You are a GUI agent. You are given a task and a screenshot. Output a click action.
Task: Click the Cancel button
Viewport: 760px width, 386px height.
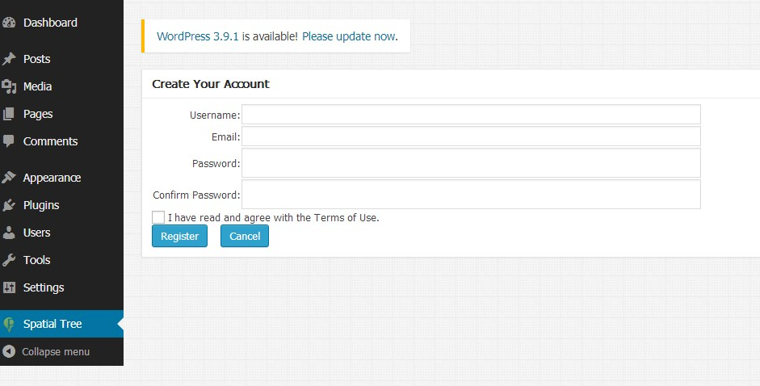[244, 236]
